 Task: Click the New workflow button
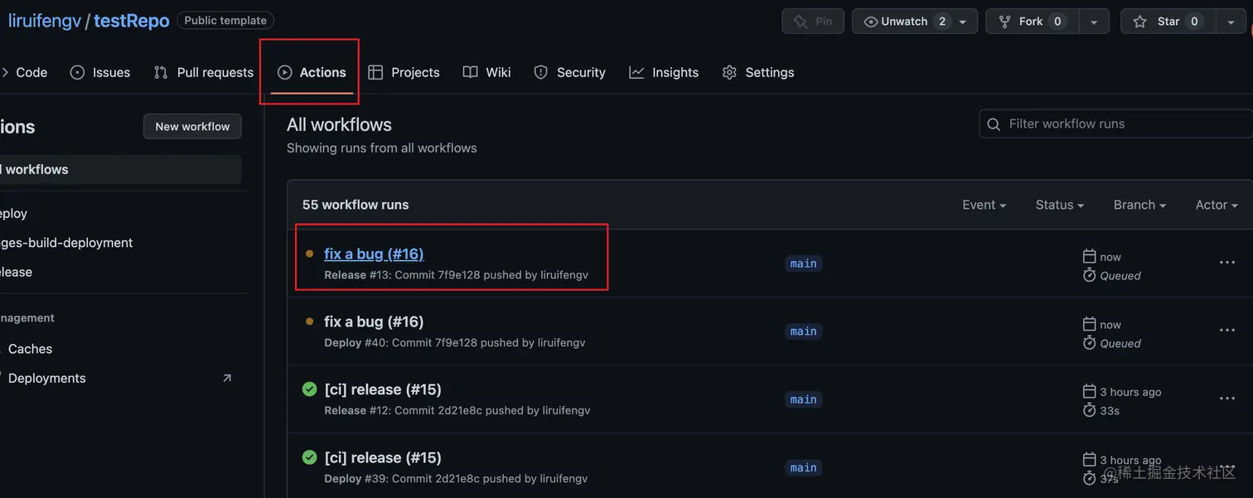pos(192,126)
